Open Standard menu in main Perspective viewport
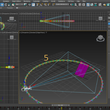The height and width of the screenshot is (110, 110). [x=33, y=32]
